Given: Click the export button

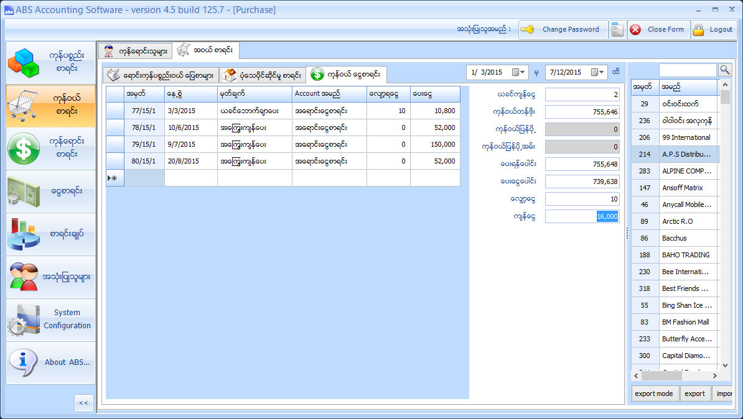Looking at the screenshot, I should click(694, 394).
